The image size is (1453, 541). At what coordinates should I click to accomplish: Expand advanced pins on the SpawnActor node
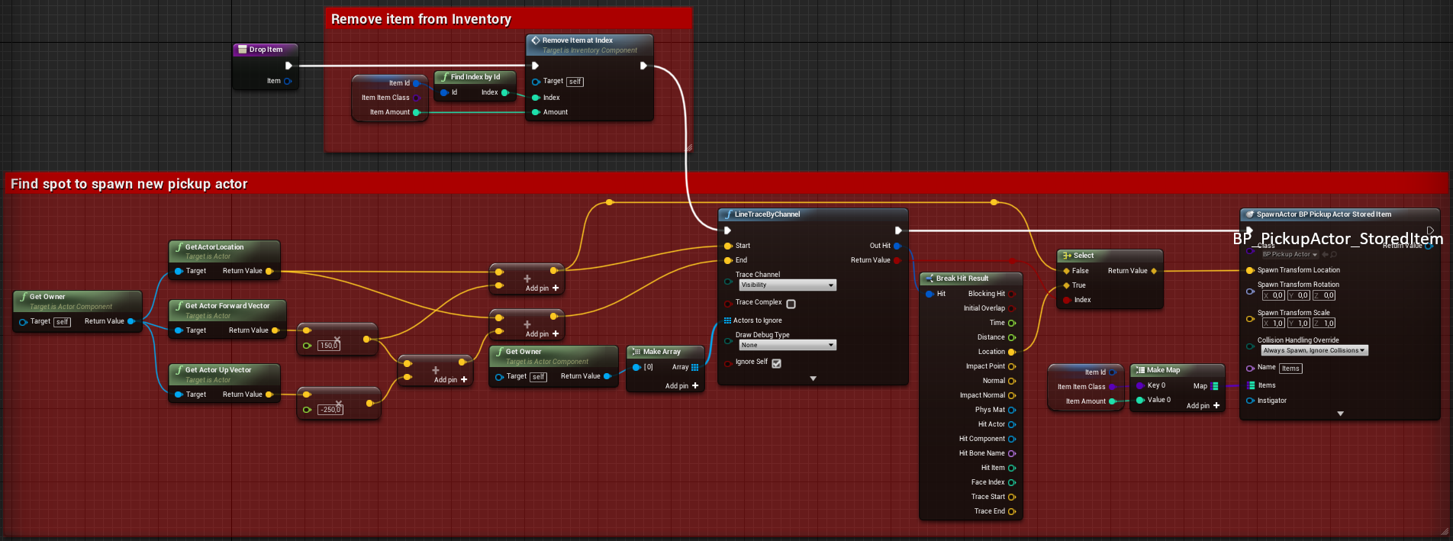[x=1340, y=414]
